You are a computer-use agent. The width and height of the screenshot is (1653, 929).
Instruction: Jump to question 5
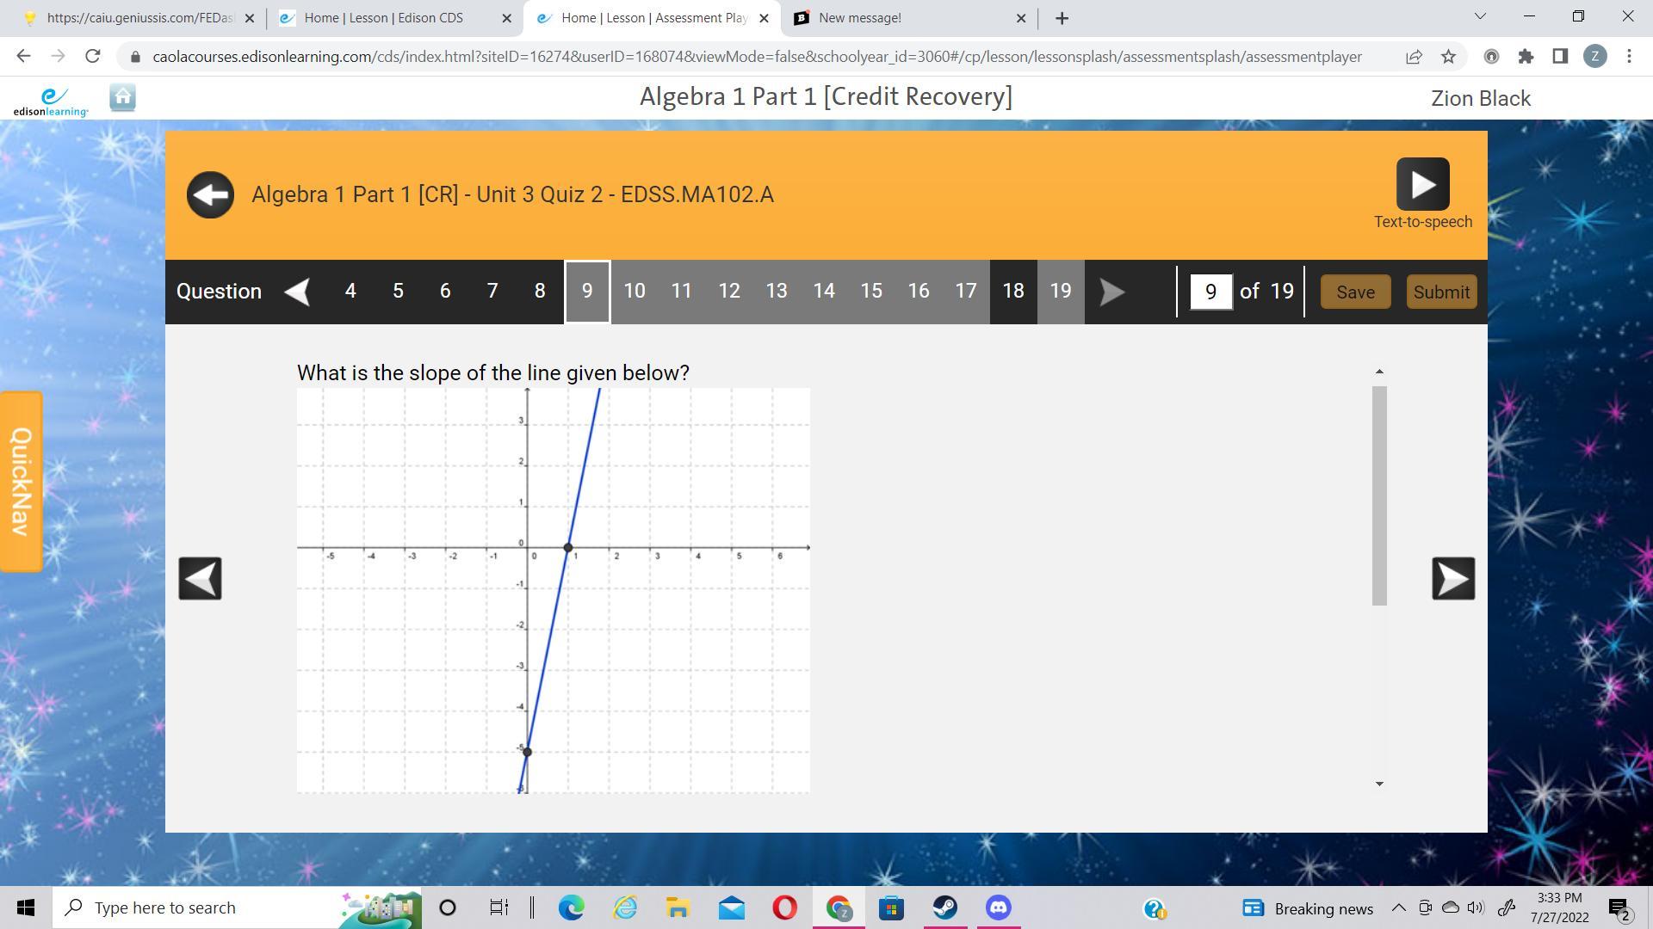click(398, 292)
